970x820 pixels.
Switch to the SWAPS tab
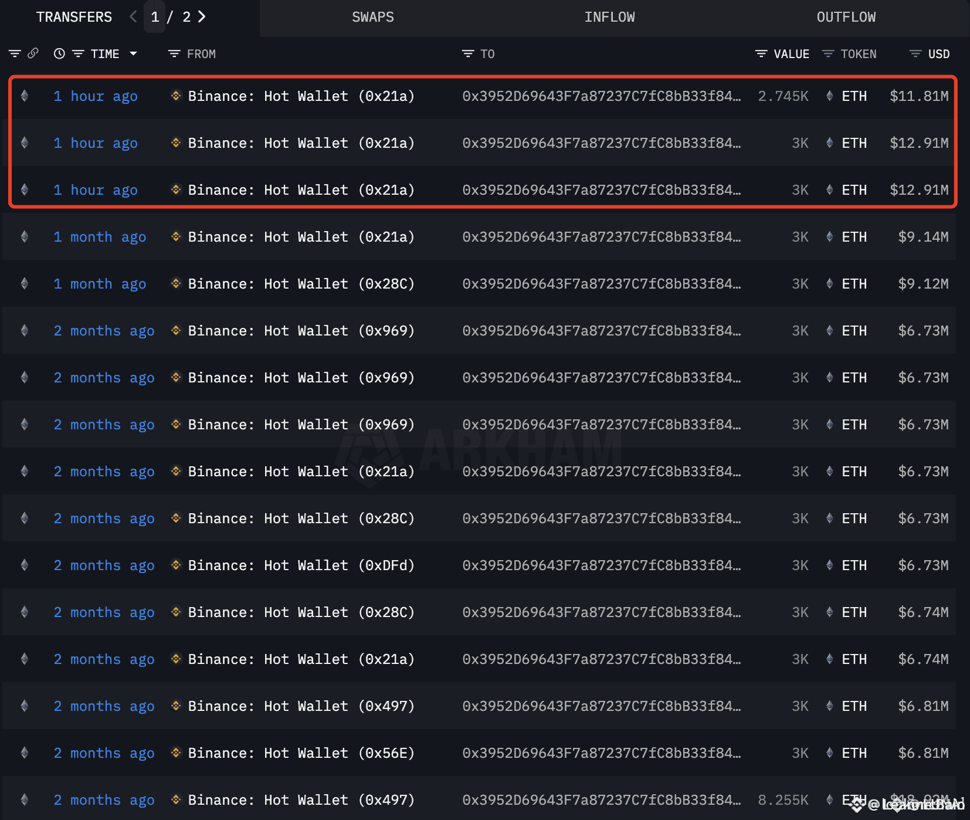click(x=373, y=17)
